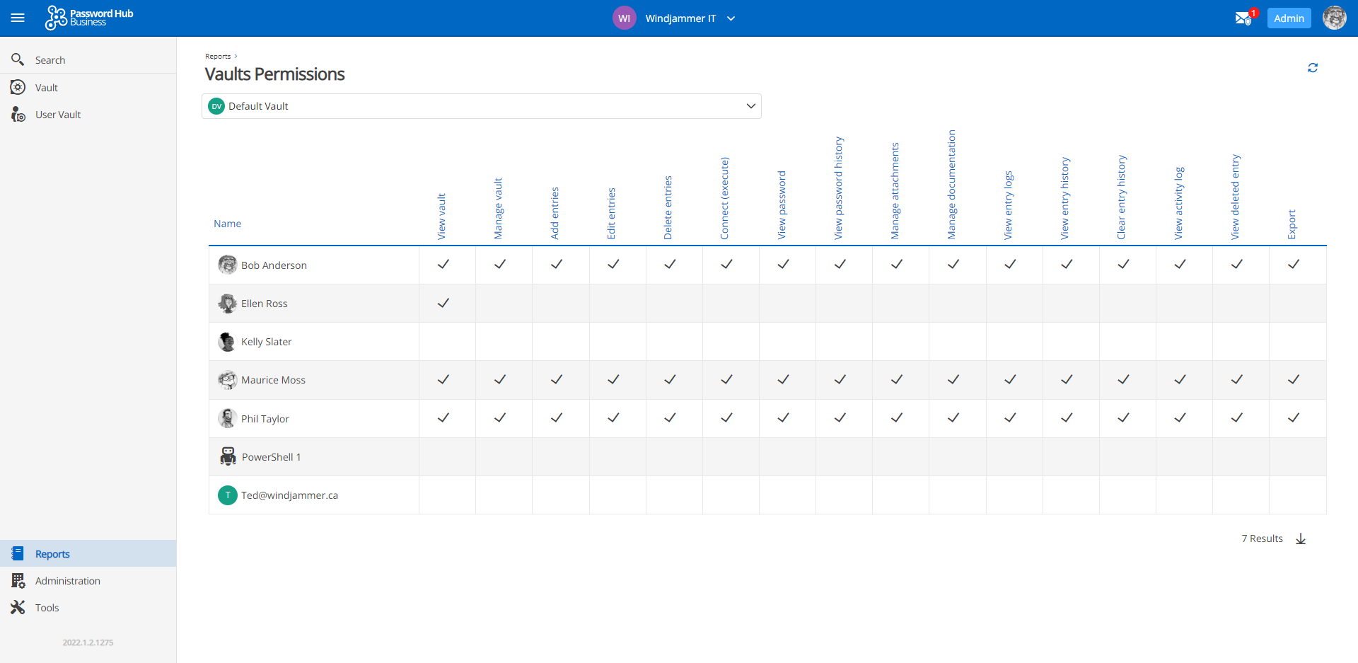Open User Vault from the sidebar
Viewport: 1358px width, 663px height.
point(58,115)
